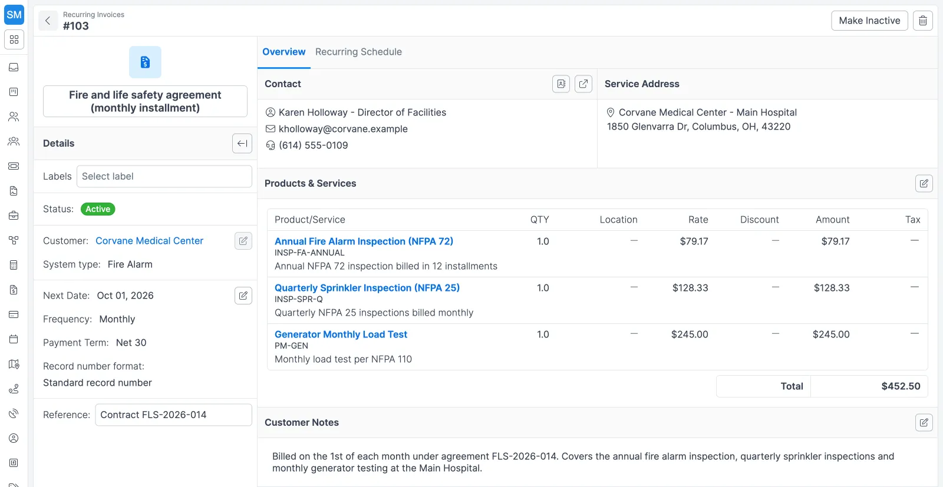This screenshot has width=943, height=487.
Task: Click the service address 1850 Glenvarra Dr
Action: [x=698, y=127]
